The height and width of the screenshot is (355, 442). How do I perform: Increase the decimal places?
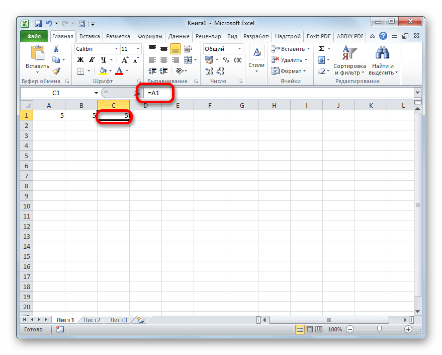pos(209,71)
